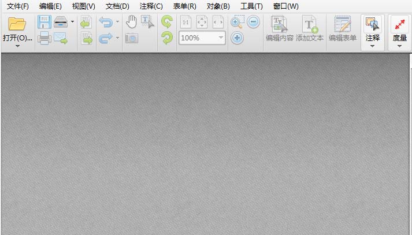
Task: Open the 工具(T) menu
Action: click(x=251, y=6)
